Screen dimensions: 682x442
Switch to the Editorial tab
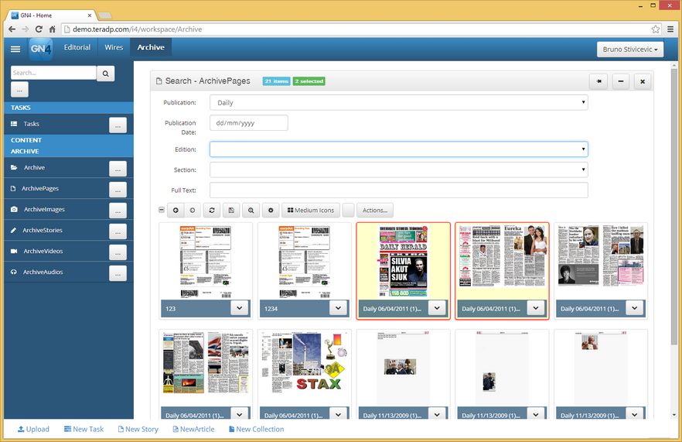click(77, 47)
